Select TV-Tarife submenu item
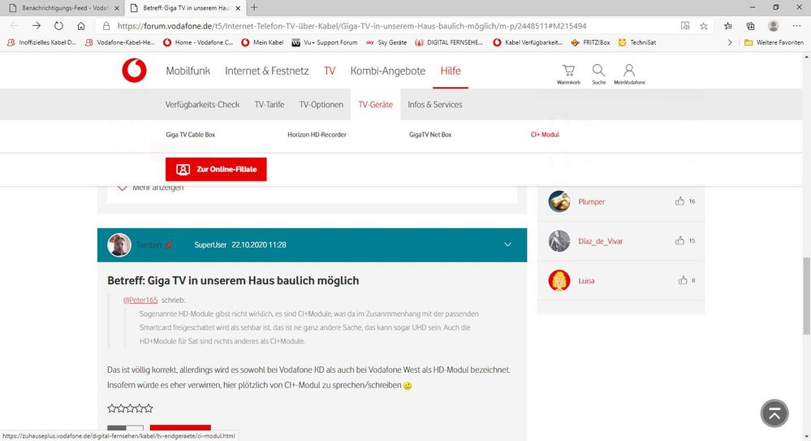 [269, 105]
